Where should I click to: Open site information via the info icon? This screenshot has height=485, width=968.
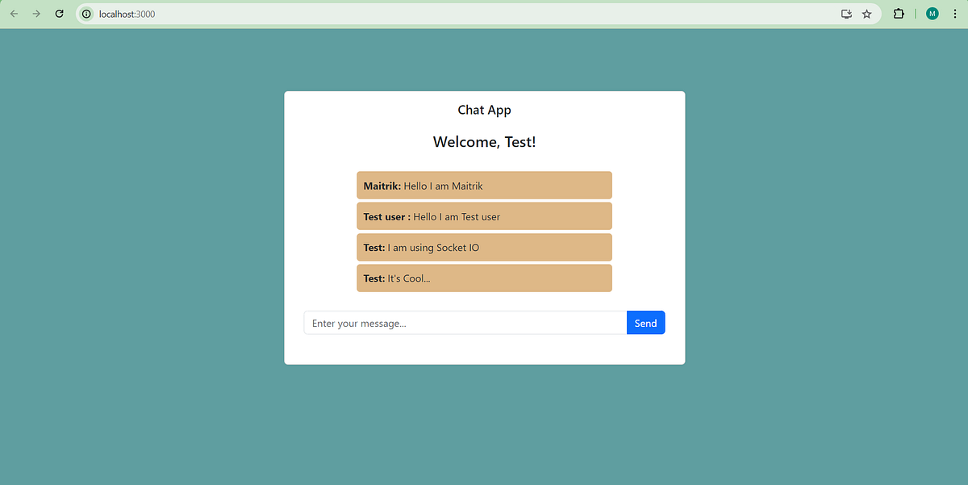[86, 14]
